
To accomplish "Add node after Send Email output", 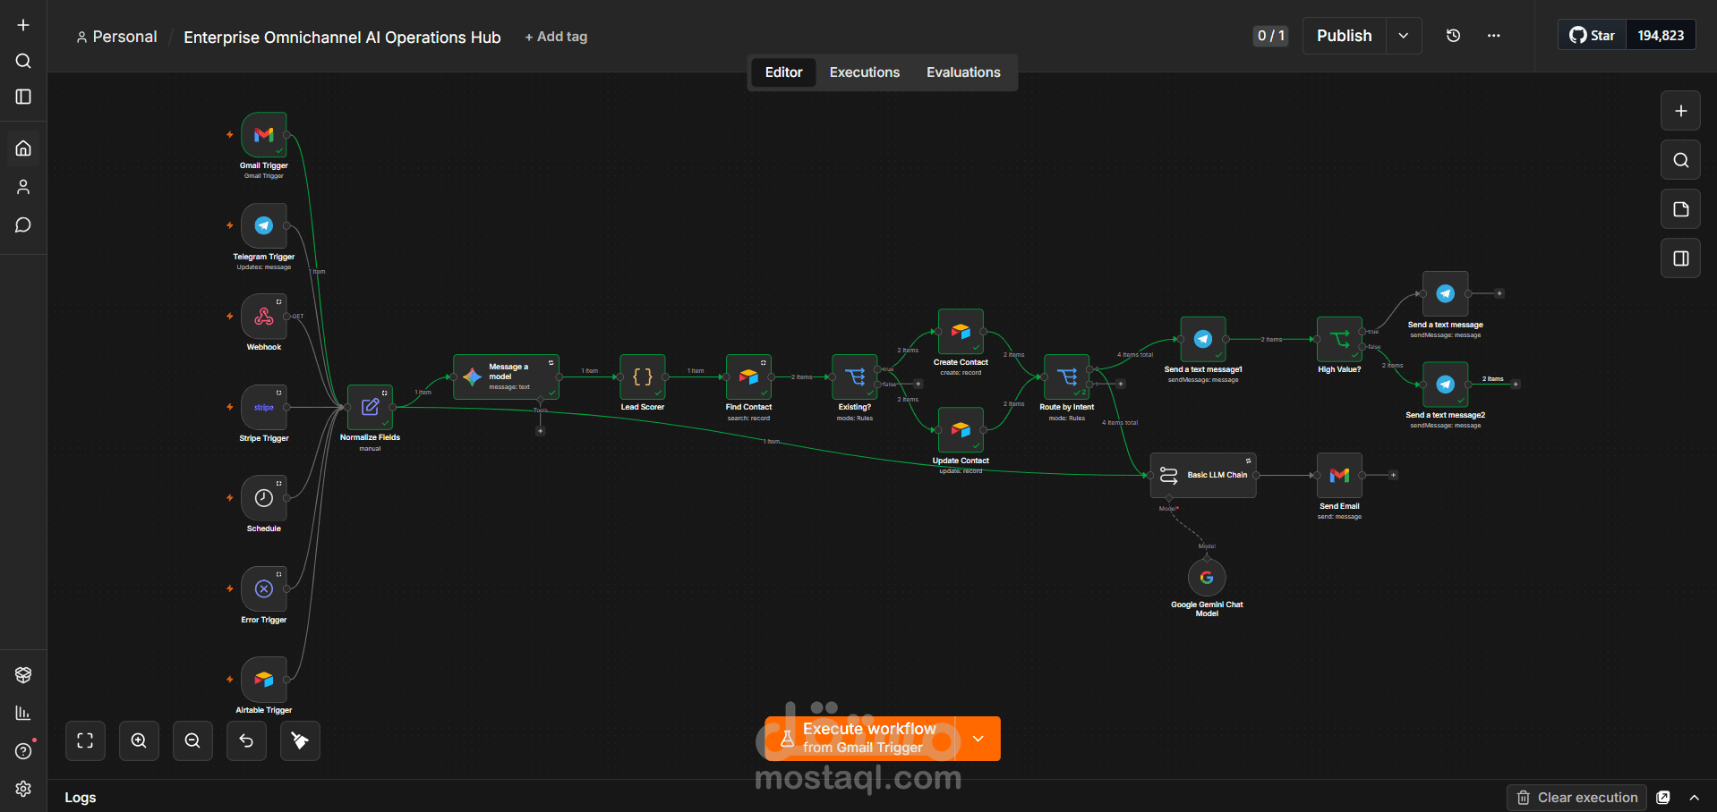I will tap(1393, 475).
